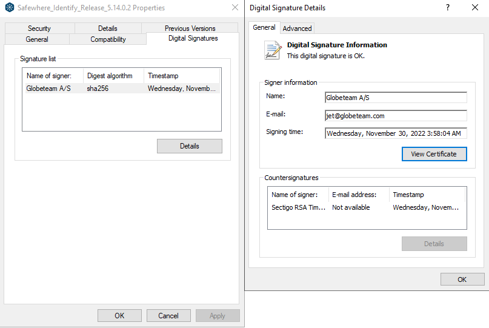489x328 pixels.
Task: Select the Globeteam A/S signature row
Action: [121, 89]
